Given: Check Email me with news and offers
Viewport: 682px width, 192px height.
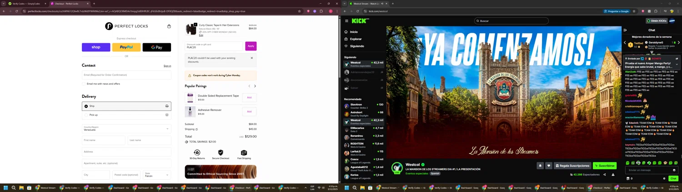Looking at the screenshot, I should point(84,84).
